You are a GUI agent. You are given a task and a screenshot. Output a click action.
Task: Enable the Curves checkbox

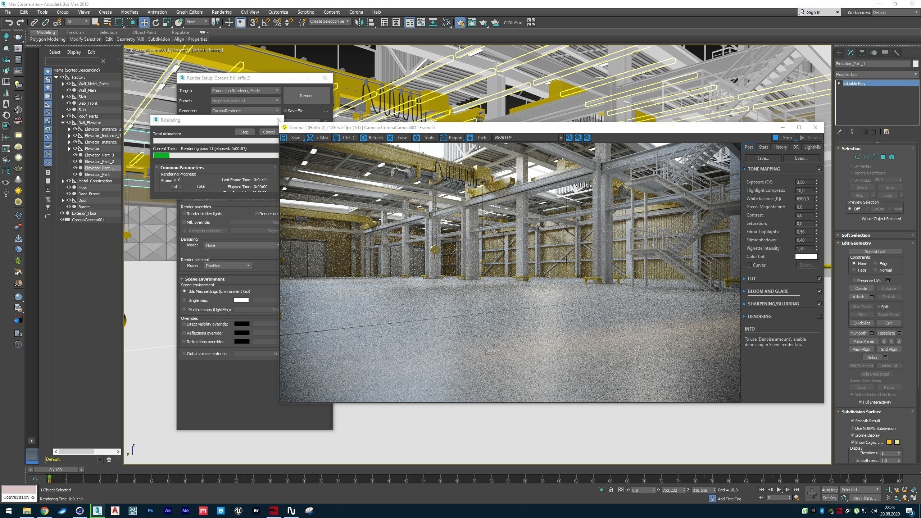point(749,265)
